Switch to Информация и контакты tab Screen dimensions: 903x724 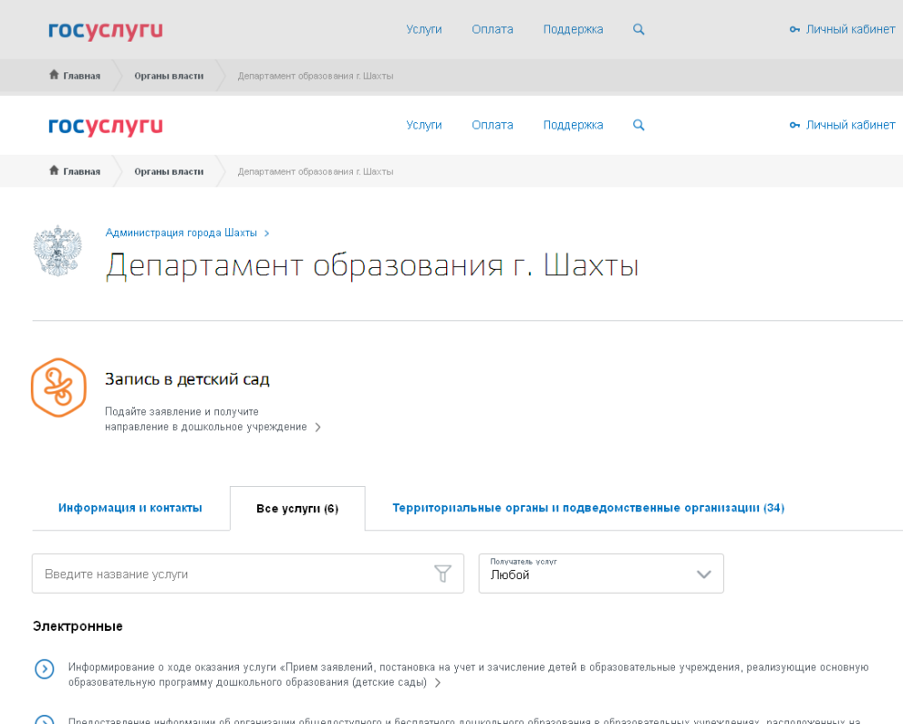coord(130,508)
